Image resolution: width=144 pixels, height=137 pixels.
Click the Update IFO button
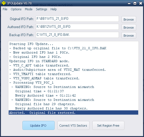[38, 126]
